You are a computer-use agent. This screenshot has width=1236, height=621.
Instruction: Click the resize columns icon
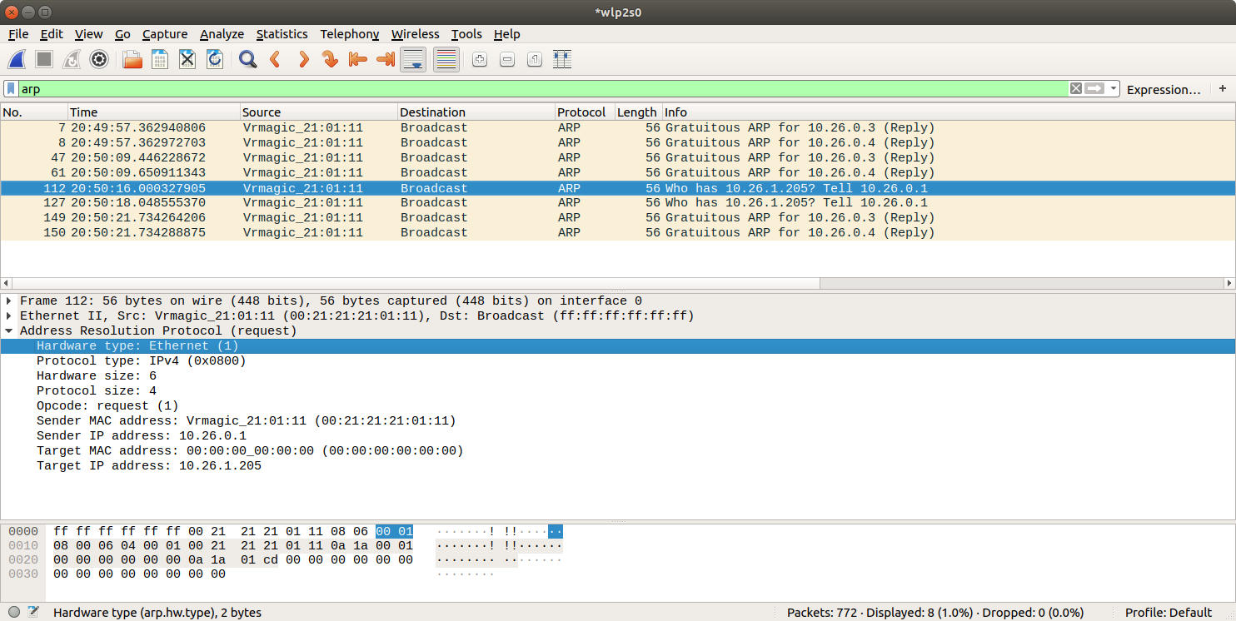(562, 59)
